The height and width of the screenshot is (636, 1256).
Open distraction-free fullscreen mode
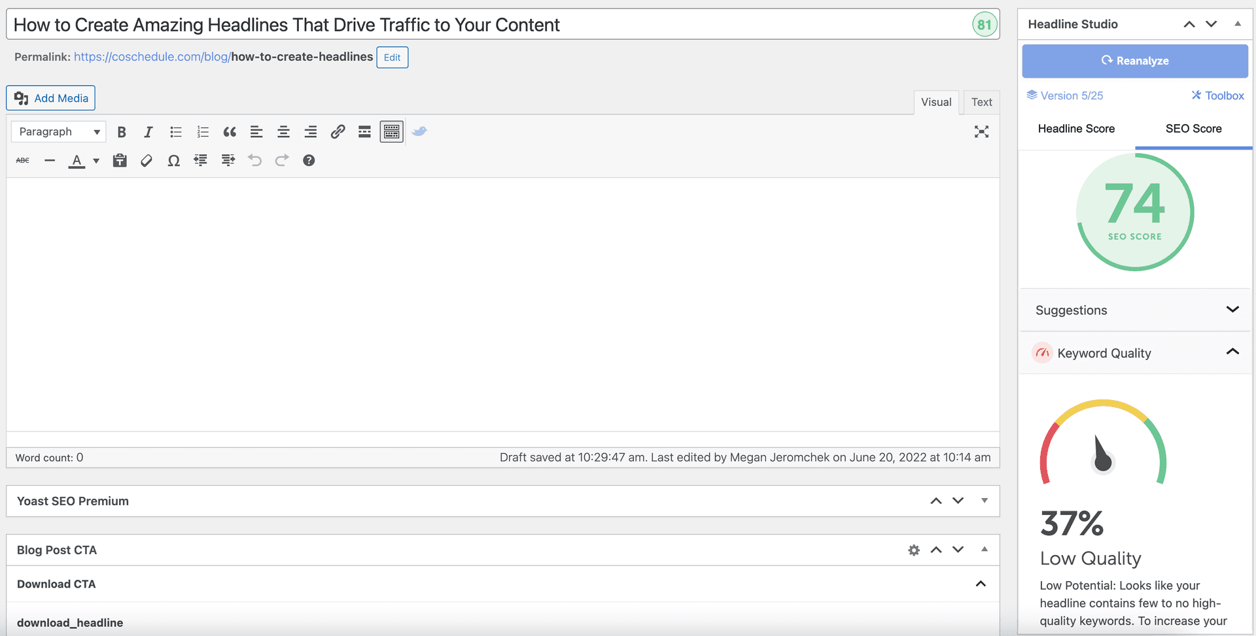981,131
